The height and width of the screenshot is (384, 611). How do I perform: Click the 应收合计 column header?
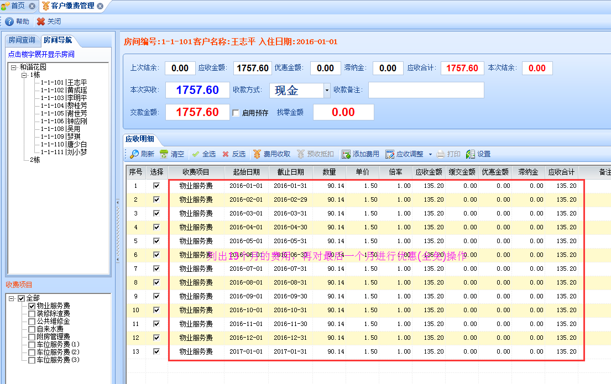coord(562,172)
